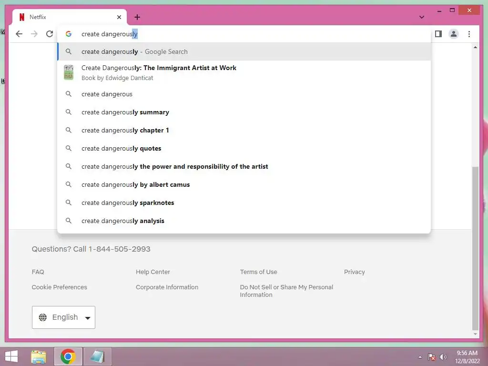
Task: Choose 'create dangerously analysis' suggestion
Action: 244,221
